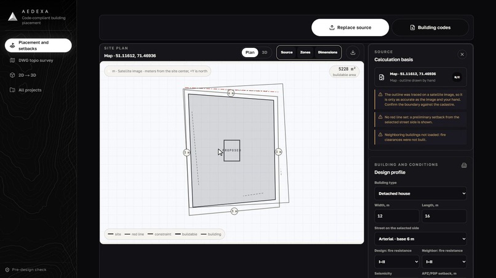Click the Aedexa triangle logo
496x278 pixels.
pos(13,17)
